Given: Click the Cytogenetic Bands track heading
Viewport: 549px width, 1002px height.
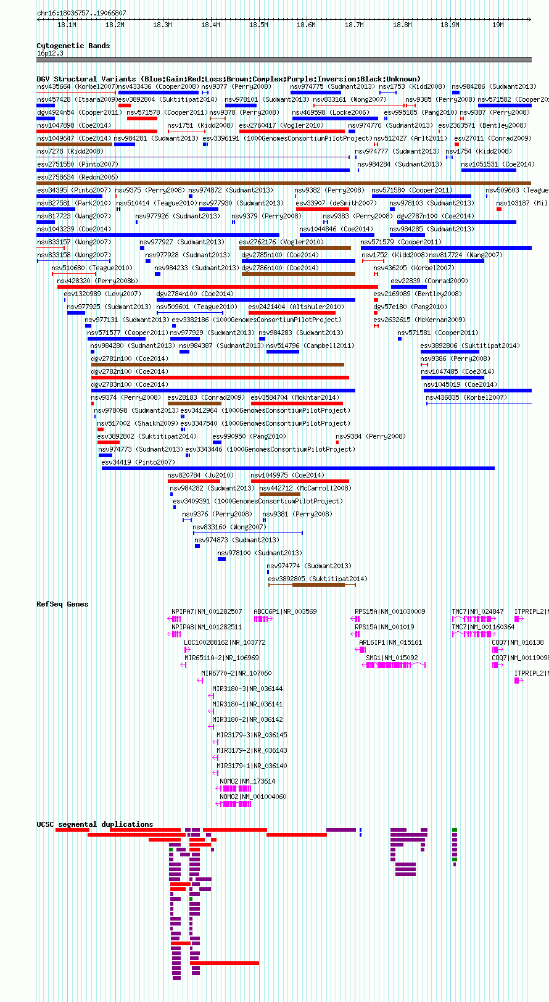Looking at the screenshot, I should click(x=73, y=46).
